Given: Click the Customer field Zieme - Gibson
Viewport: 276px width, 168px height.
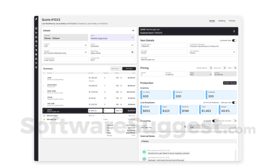Looking at the screenshot, I should pos(66,37).
